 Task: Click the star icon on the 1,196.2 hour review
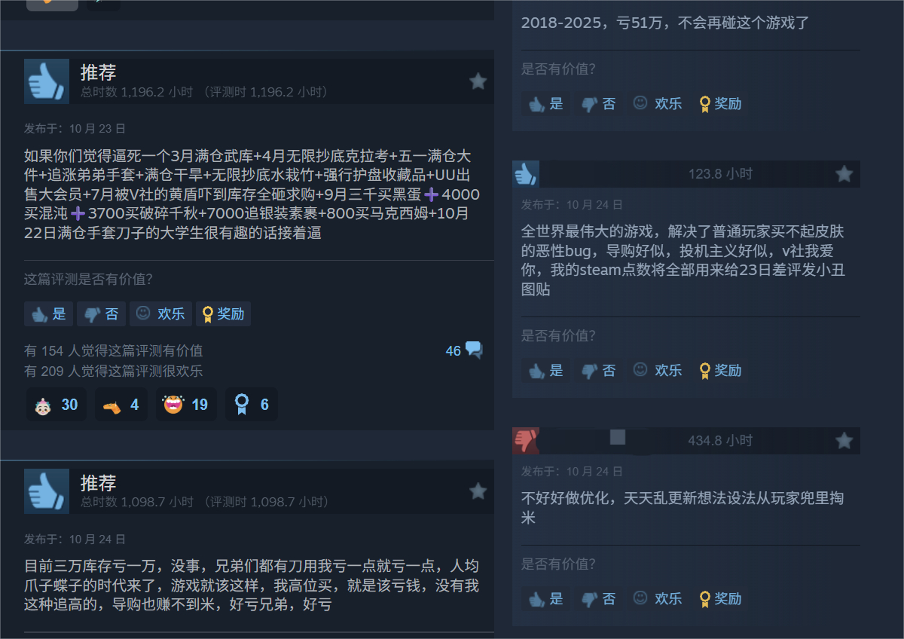[x=478, y=81]
